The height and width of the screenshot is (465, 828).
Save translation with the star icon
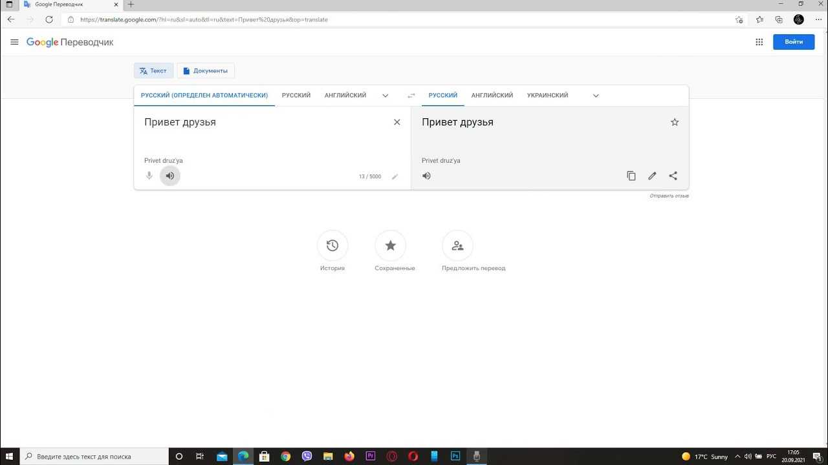tap(675, 122)
